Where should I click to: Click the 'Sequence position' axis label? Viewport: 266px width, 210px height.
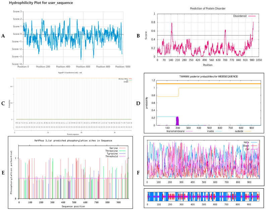tap(73, 206)
